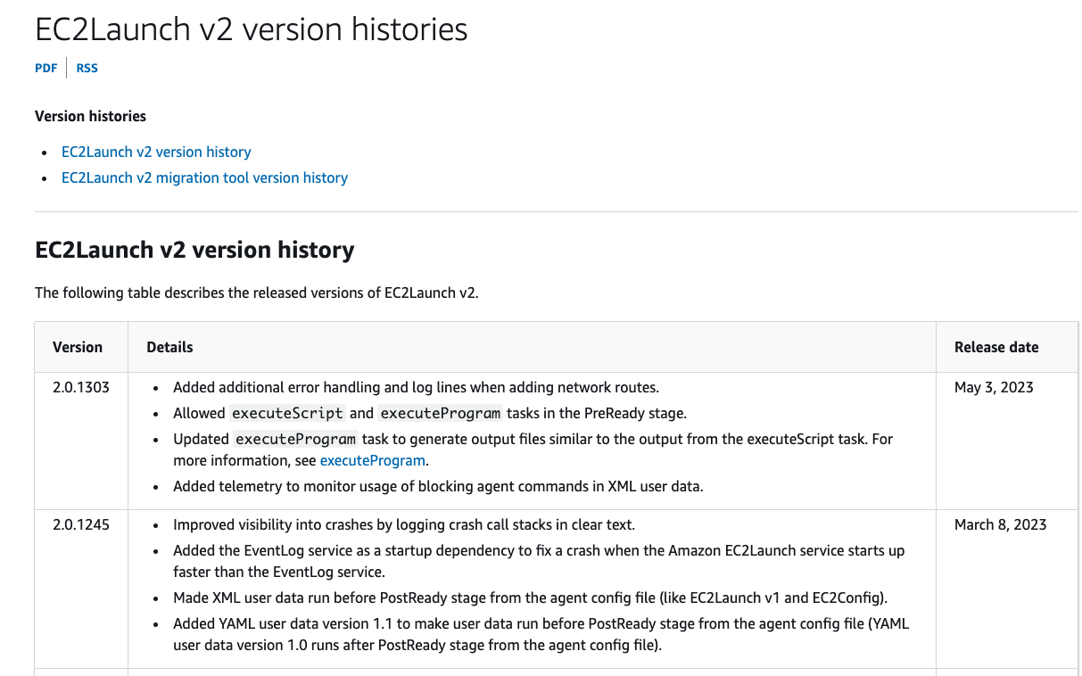Select the Release date column header
Screen dimensions: 1082x676
(x=996, y=347)
